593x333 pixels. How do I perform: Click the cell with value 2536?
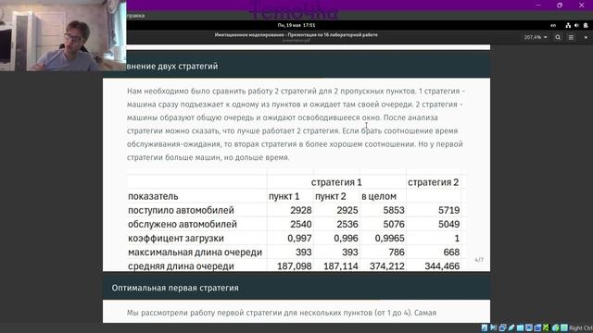[x=347, y=224]
